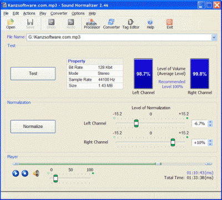Open the Tag Editor
This screenshot has width=222, height=200.
[131, 24]
